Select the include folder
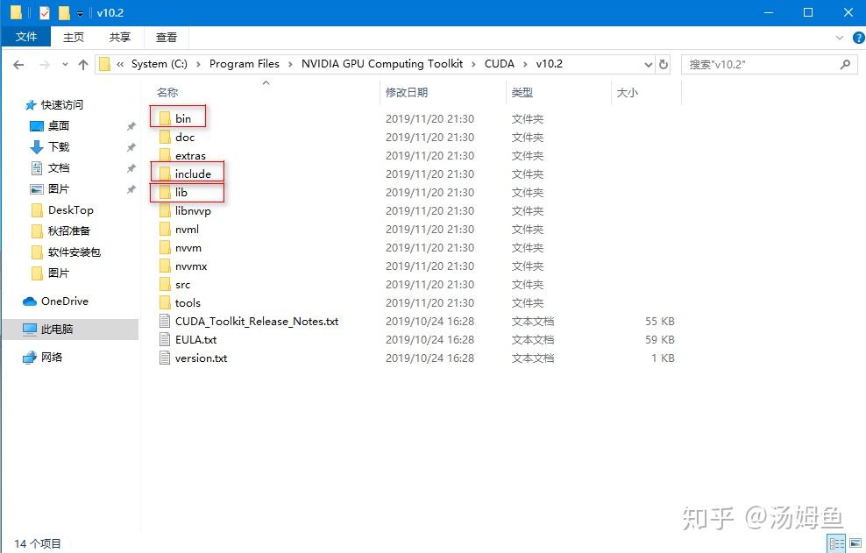The height and width of the screenshot is (553, 866). (x=194, y=174)
